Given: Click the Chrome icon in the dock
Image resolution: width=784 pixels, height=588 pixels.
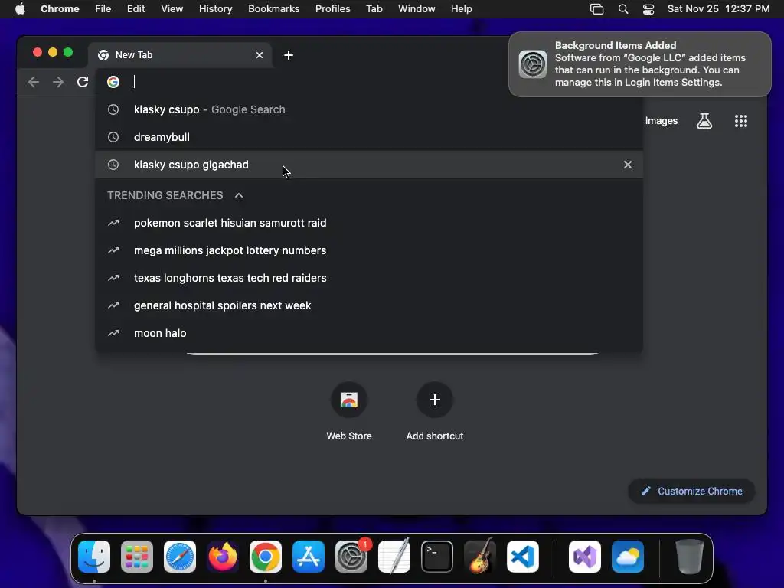Looking at the screenshot, I should [266, 557].
